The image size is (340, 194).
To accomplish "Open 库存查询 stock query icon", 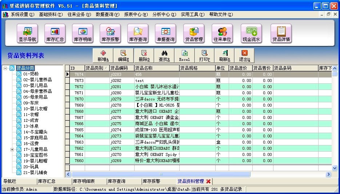I will 138,34.
